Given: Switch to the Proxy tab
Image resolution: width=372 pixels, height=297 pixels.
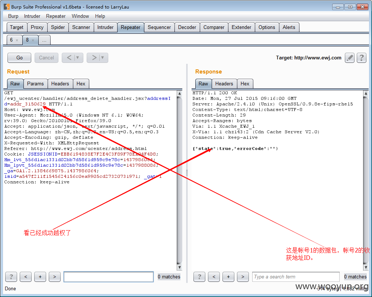Looking at the screenshot, I should [x=37, y=27].
